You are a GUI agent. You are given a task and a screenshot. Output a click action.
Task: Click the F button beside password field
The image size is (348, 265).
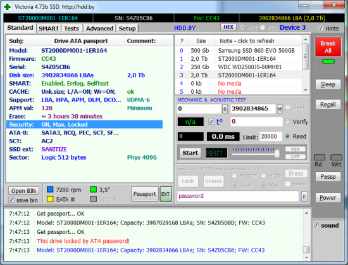point(304,197)
